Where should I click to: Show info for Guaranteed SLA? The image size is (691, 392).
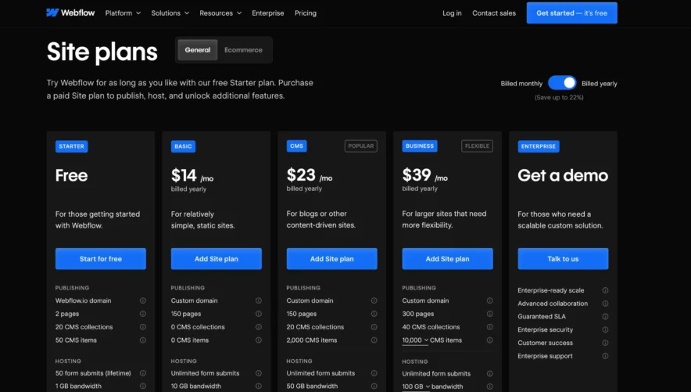605,317
